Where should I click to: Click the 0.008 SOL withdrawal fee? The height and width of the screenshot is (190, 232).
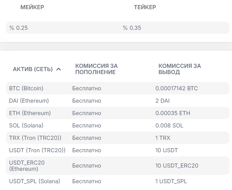click(x=169, y=126)
